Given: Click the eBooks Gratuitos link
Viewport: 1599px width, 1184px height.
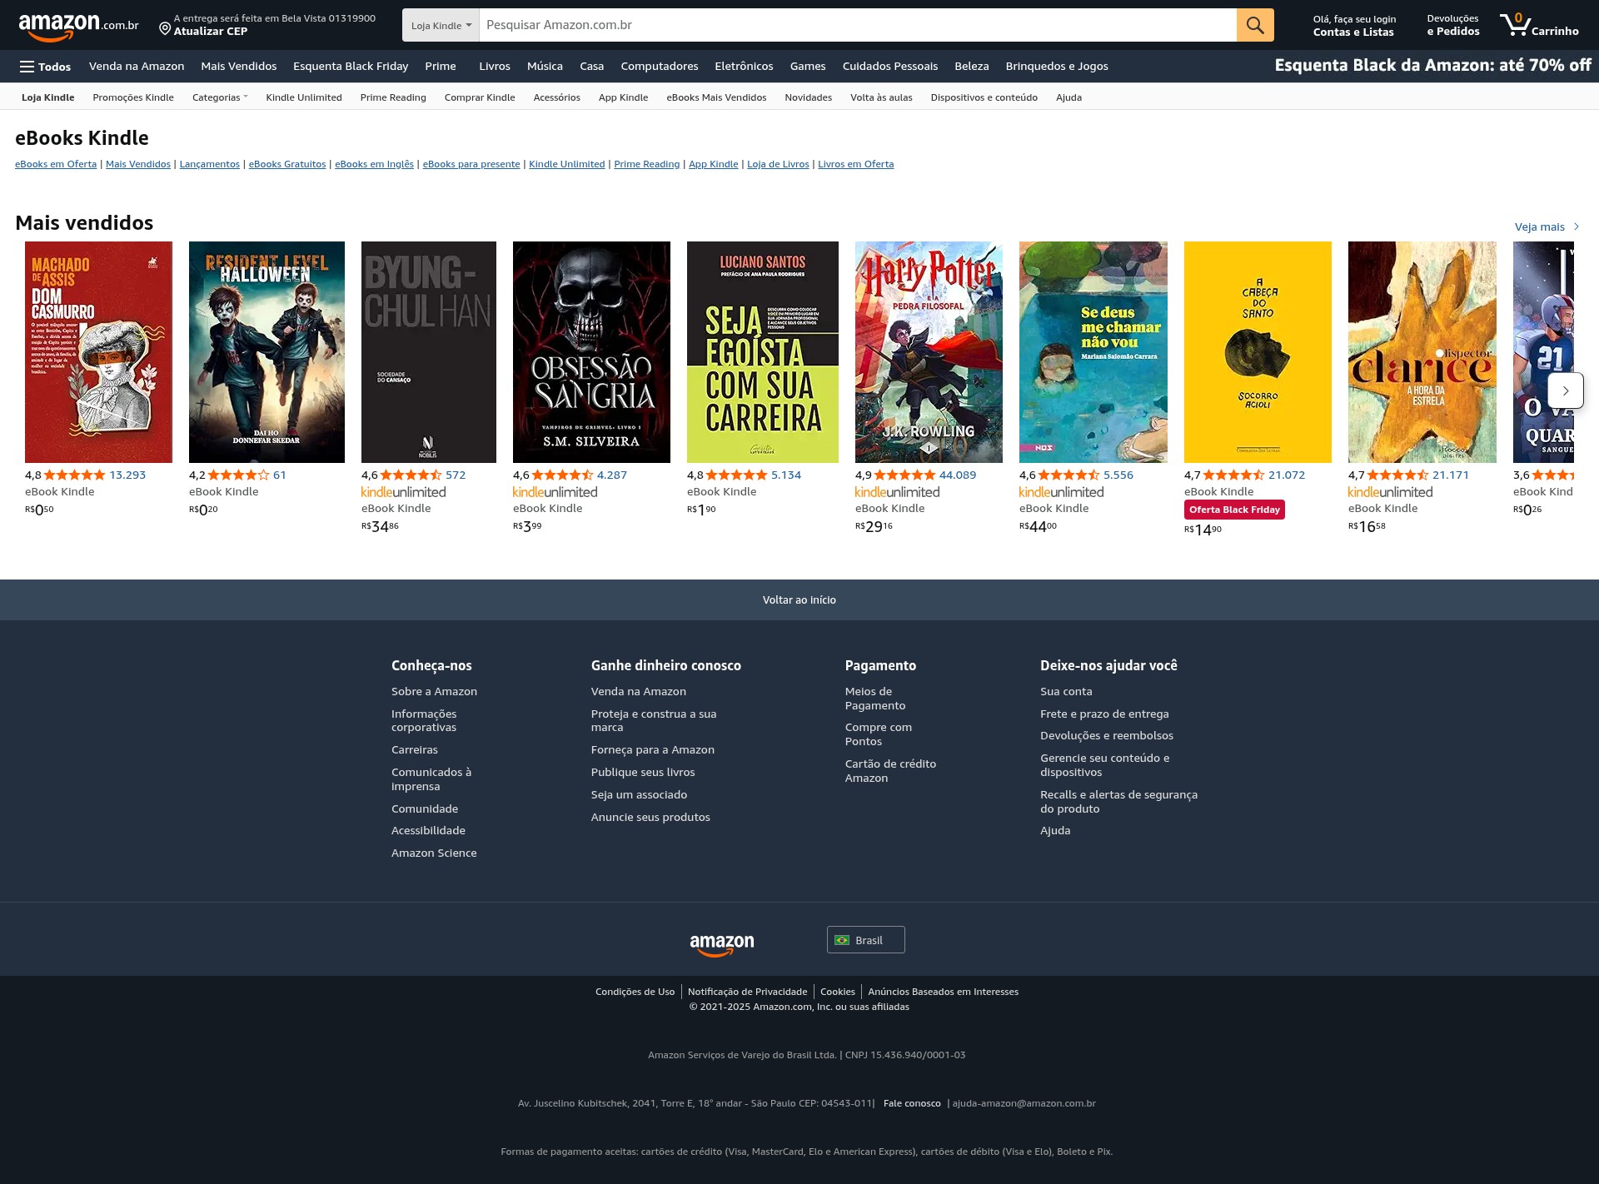Looking at the screenshot, I should coord(287,164).
